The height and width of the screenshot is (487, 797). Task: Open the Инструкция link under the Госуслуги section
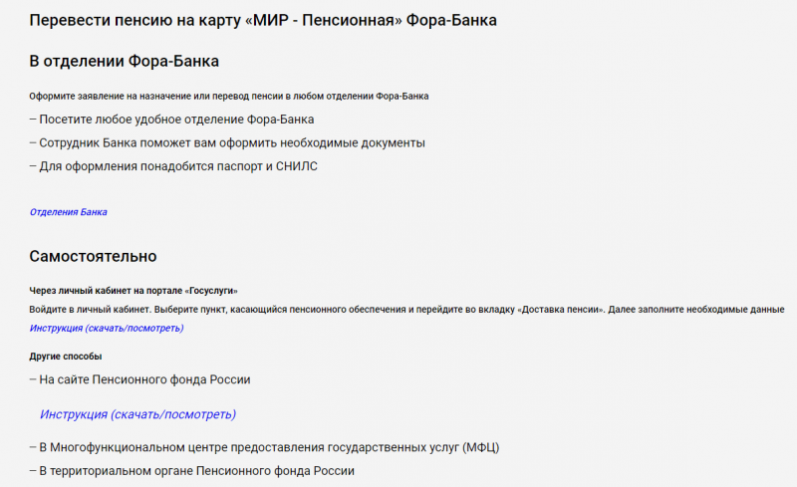coord(106,328)
